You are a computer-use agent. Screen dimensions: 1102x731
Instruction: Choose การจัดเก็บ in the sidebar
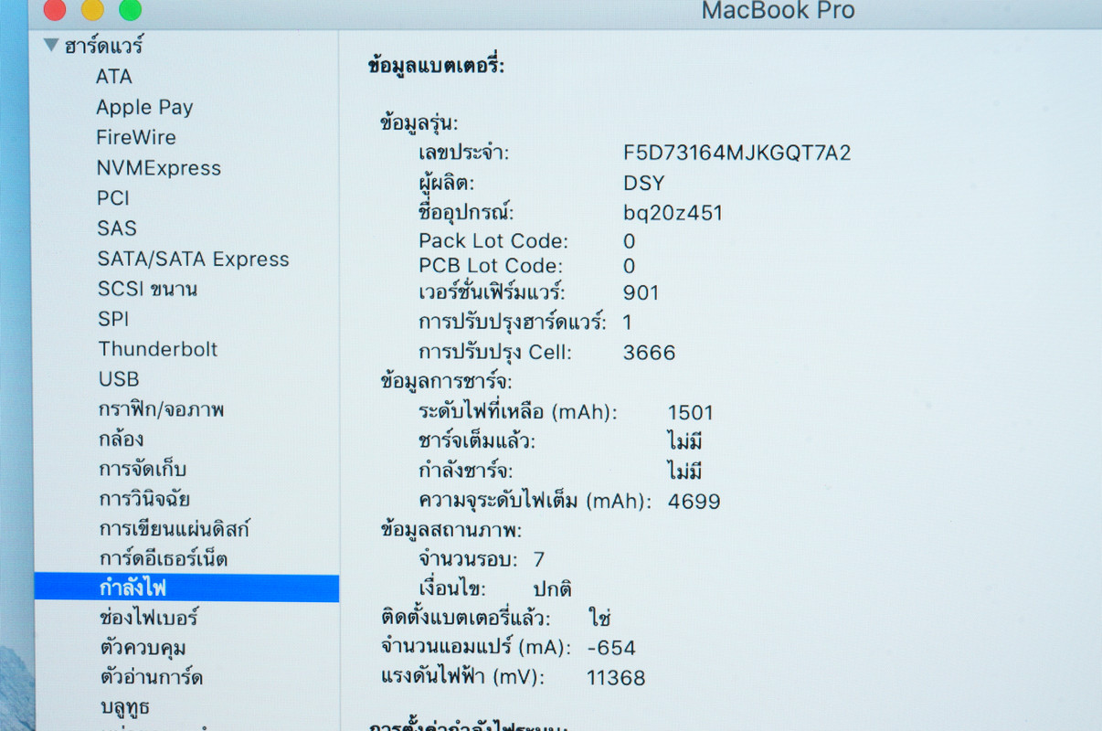(x=143, y=469)
